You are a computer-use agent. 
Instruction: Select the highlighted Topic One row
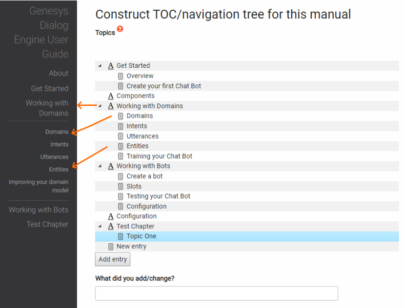coord(247,237)
